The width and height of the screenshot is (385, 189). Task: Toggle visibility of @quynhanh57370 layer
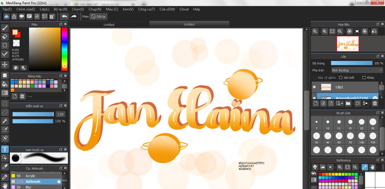(x=315, y=97)
